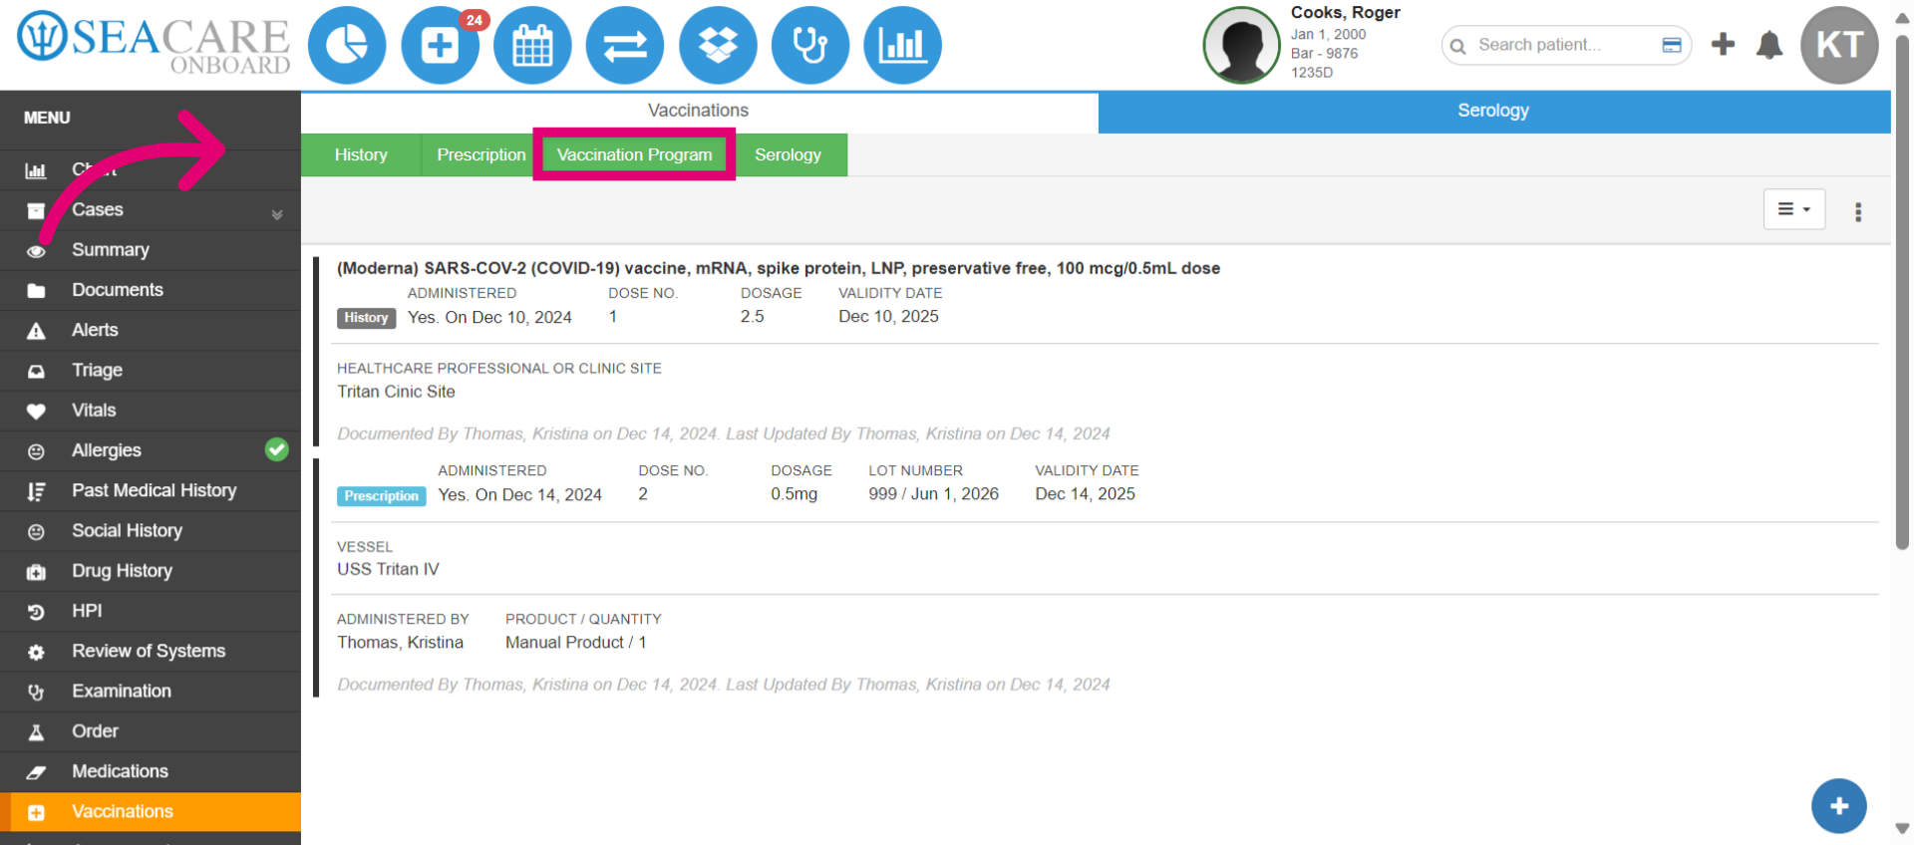Click the patient name Cooks, Roger
The image size is (1914, 845).
(x=1346, y=12)
